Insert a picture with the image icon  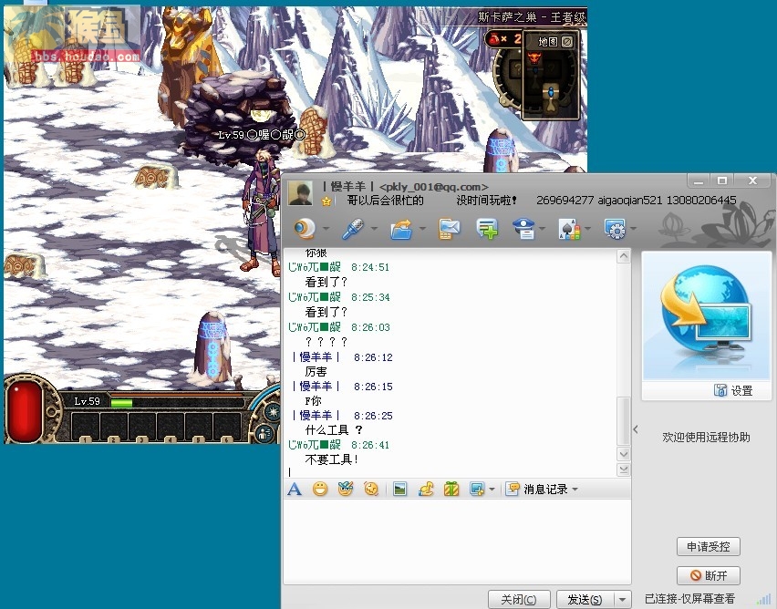[x=399, y=489]
